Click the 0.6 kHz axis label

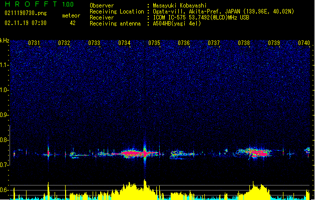coord(5,190)
